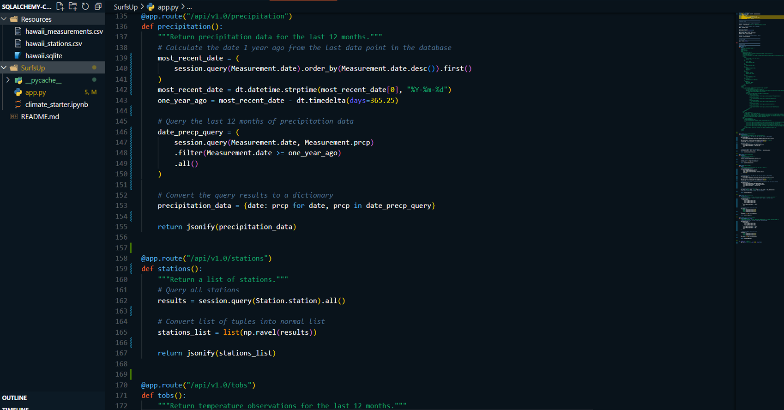Open hawaii_measurements.csv in the explorer
The width and height of the screenshot is (784, 410).
(x=64, y=31)
